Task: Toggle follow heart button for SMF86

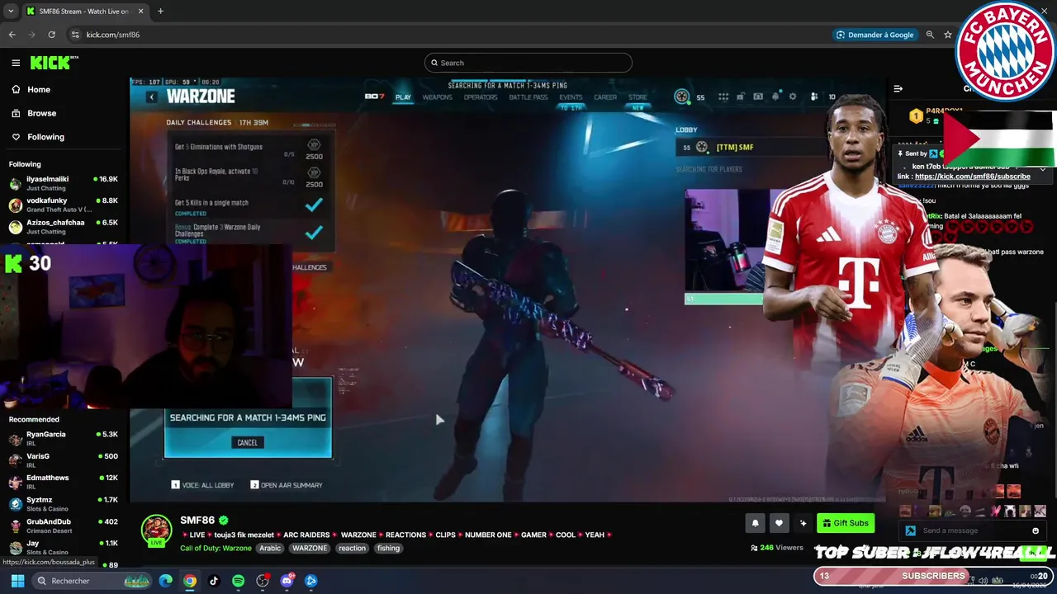Action: 779,523
